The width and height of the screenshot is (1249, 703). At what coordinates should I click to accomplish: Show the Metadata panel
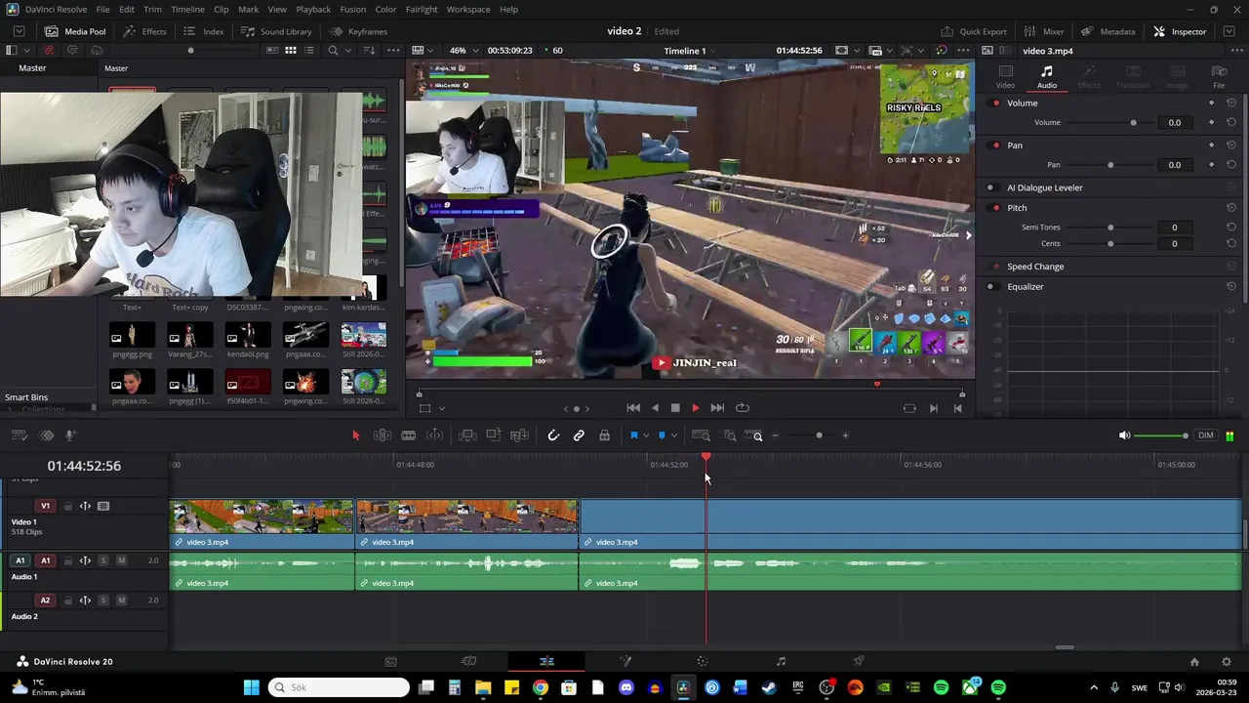tap(1108, 31)
